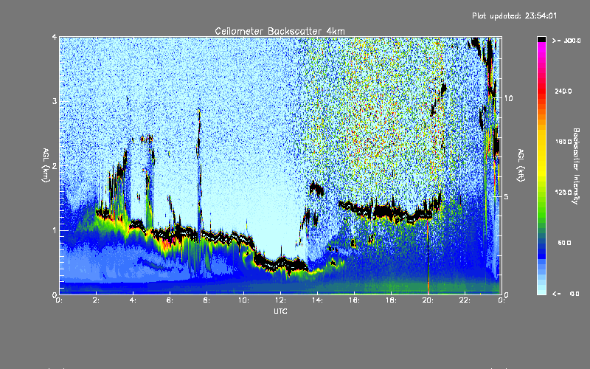Click the "4:" UTC hour tick
Viewport: 590px width, 369px height.
pos(133,300)
